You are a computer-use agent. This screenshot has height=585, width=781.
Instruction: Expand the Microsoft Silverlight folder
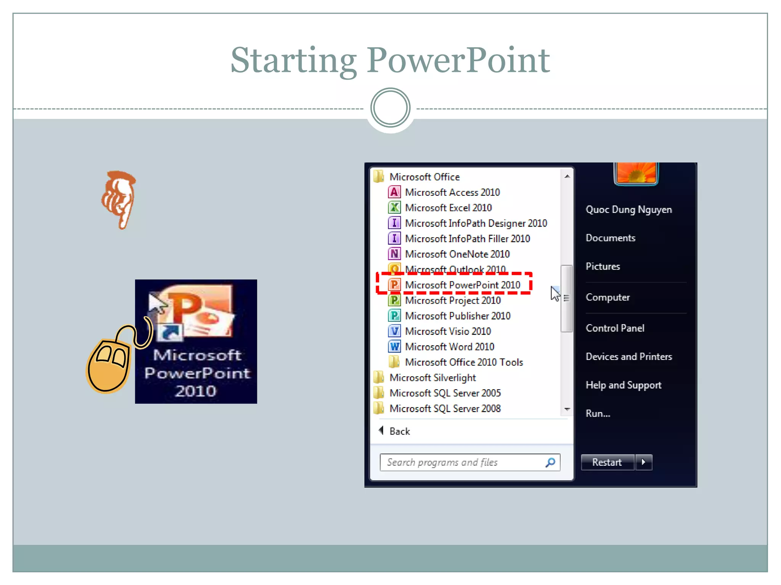click(x=432, y=378)
